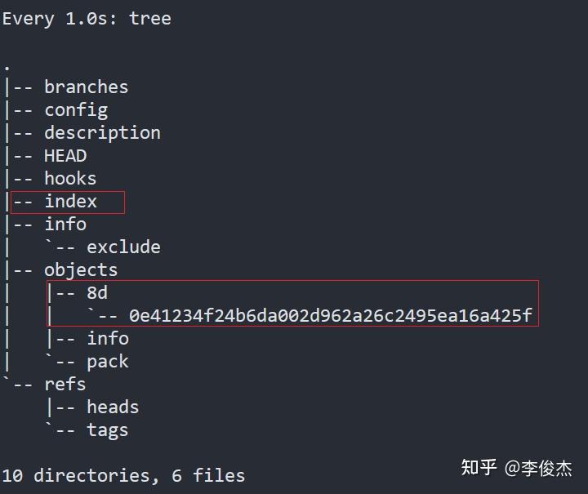
Task: Click the top-level info directory
Action: coord(65,224)
